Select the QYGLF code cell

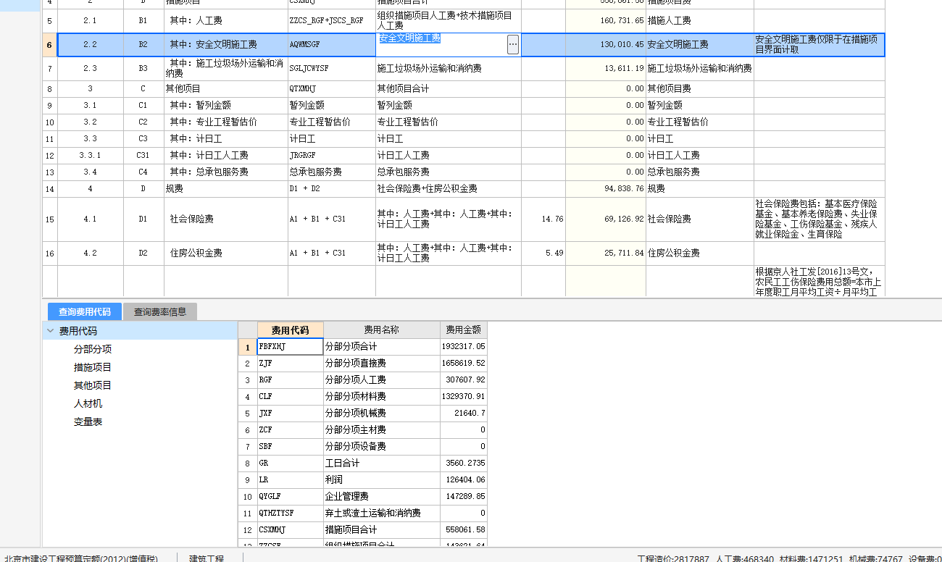(x=290, y=496)
